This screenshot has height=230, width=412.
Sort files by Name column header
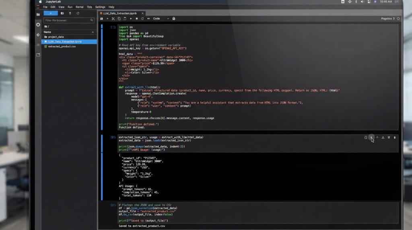47,32
